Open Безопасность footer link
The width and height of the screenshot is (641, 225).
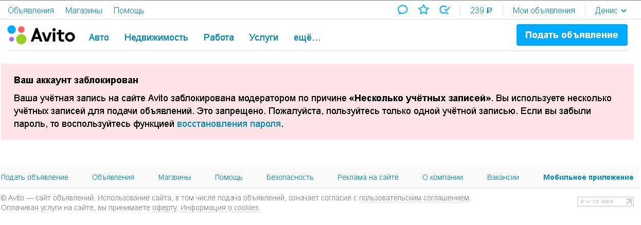point(290,177)
